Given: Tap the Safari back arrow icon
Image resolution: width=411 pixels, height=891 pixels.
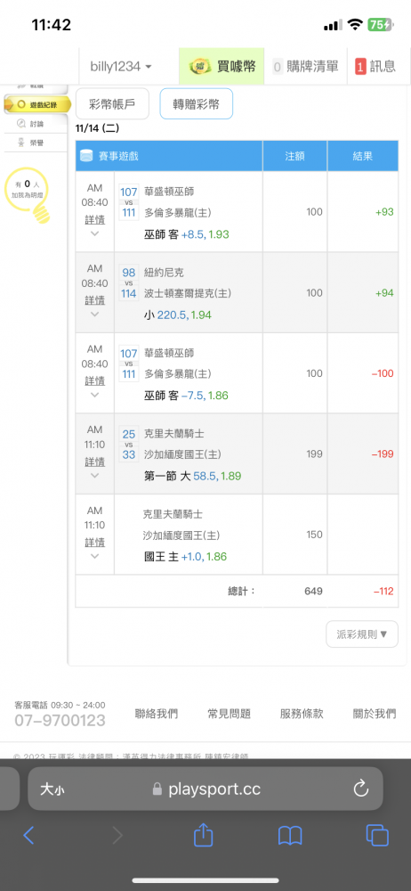Looking at the screenshot, I should [x=28, y=835].
